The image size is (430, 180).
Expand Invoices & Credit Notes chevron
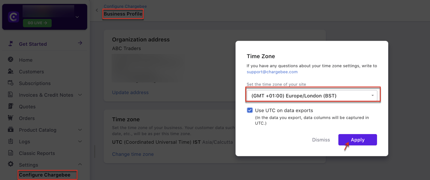(x=80, y=95)
